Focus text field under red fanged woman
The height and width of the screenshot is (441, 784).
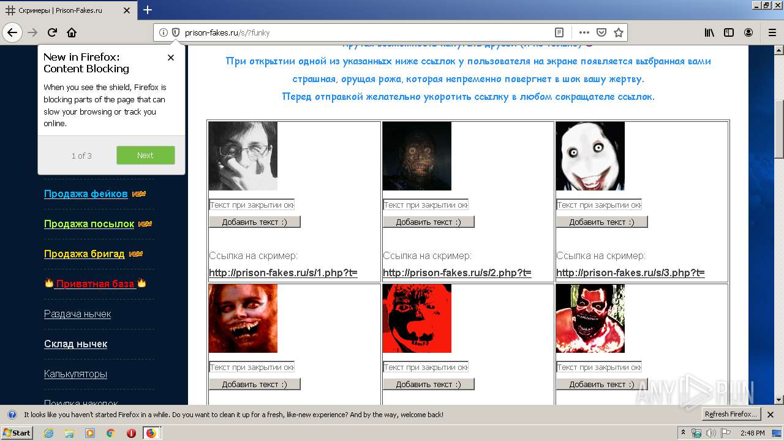tap(252, 367)
